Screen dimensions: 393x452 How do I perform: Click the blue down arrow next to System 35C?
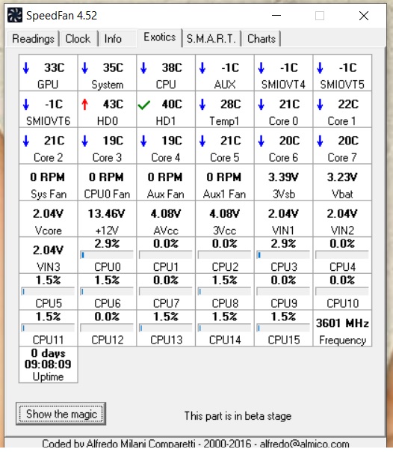(x=84, y=68)
